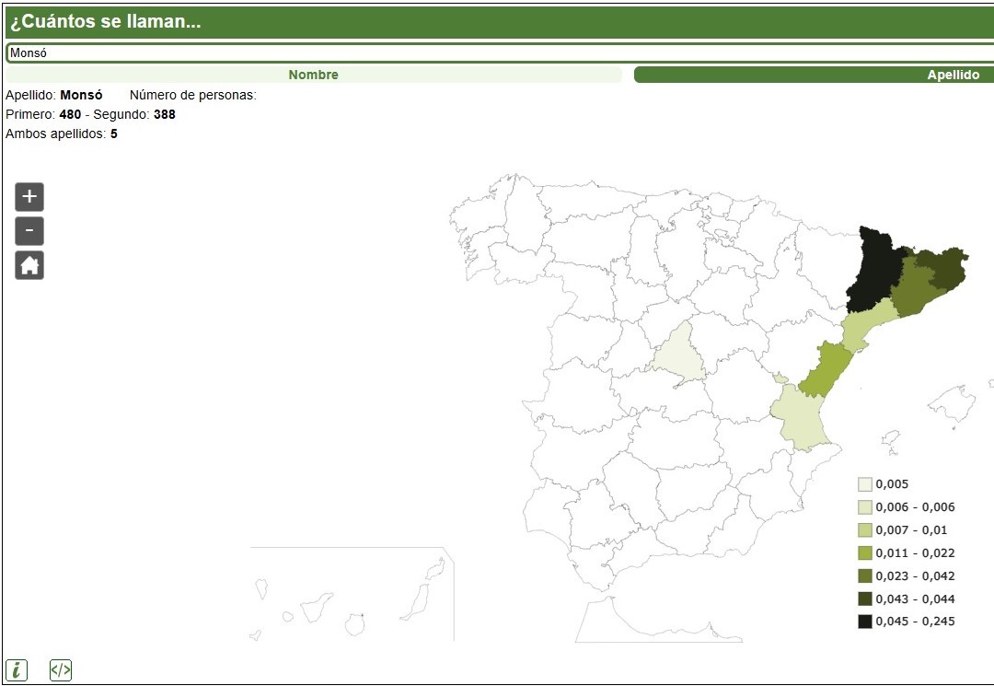Click the green Castellón province
The width and height of the screenshot is (994, 686).
pos(824,366)
